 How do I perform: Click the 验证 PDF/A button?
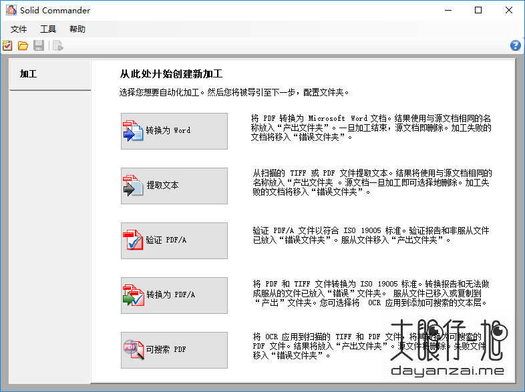coord(174,240)
